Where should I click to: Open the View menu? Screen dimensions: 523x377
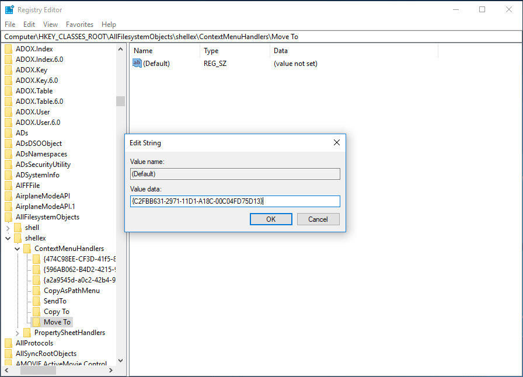50,25
